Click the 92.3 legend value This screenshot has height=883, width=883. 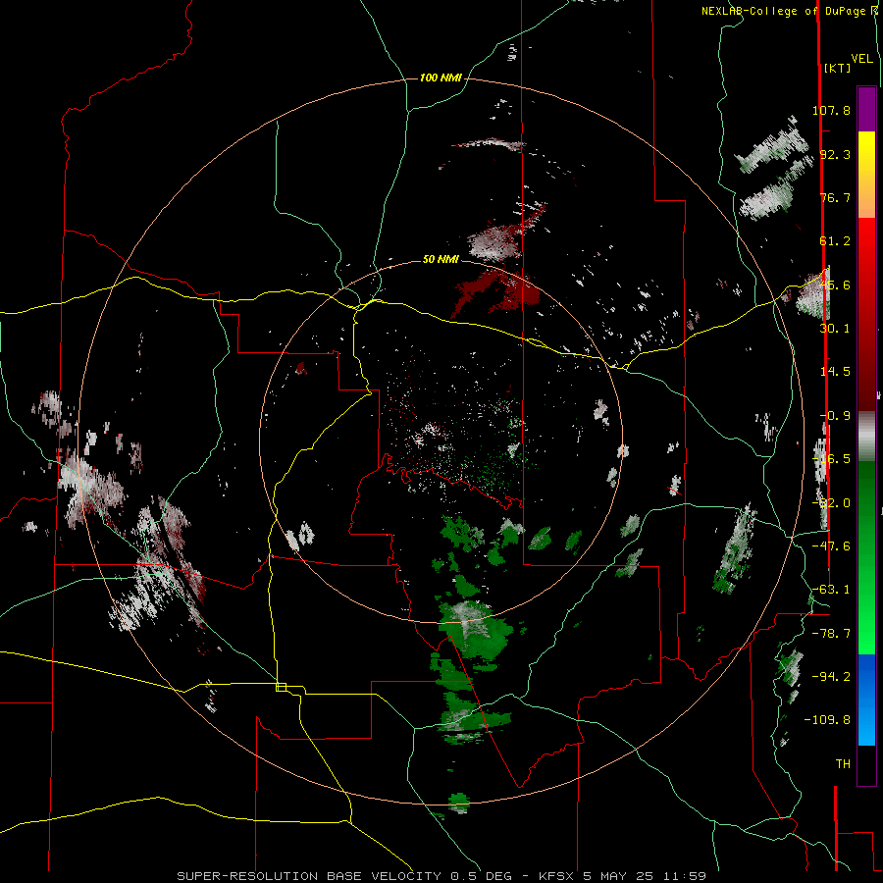click(x=835, y=154)
